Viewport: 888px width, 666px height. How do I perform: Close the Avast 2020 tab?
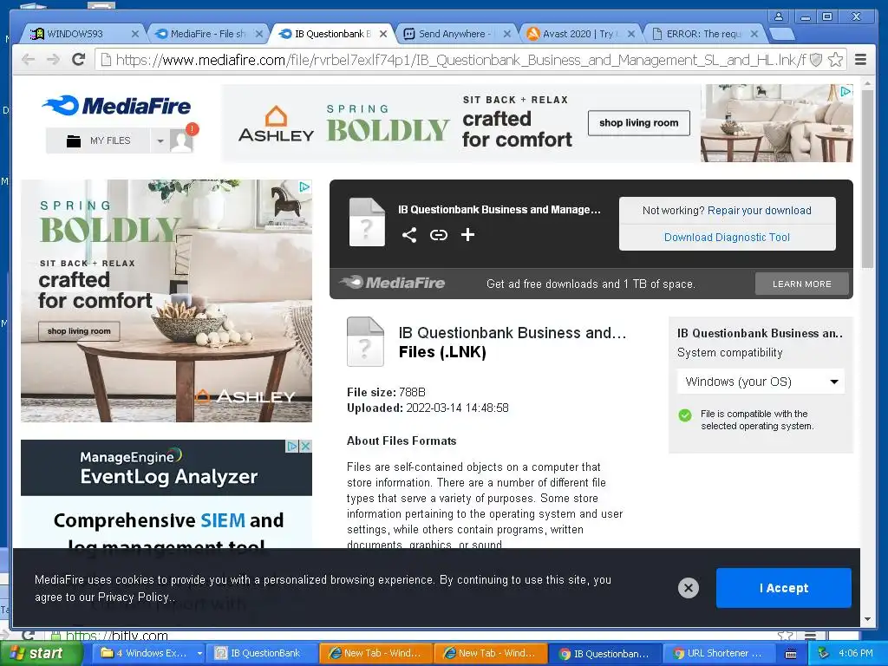(x=631, y=34)
